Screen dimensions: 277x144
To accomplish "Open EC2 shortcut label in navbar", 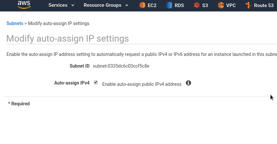I will (x=152, y=6).
